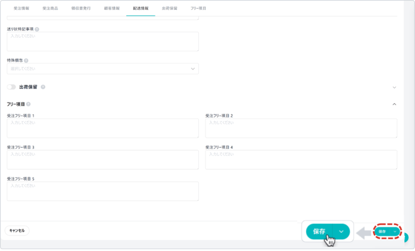
Task: Toggle the 出荷保留 switch
Action: pyautogui.click(x=12, y=87)
